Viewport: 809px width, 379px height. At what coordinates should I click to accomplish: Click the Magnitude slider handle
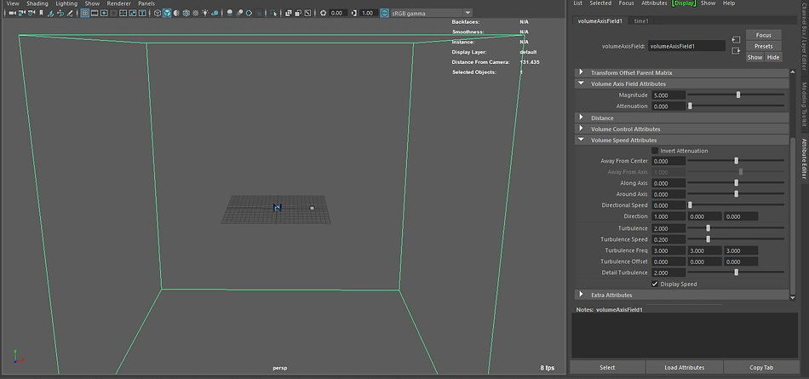738,95
